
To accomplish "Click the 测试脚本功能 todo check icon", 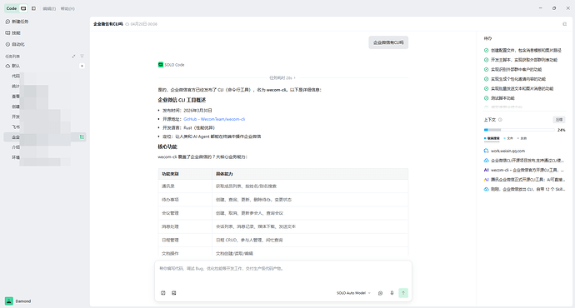I will pos(487,98).
